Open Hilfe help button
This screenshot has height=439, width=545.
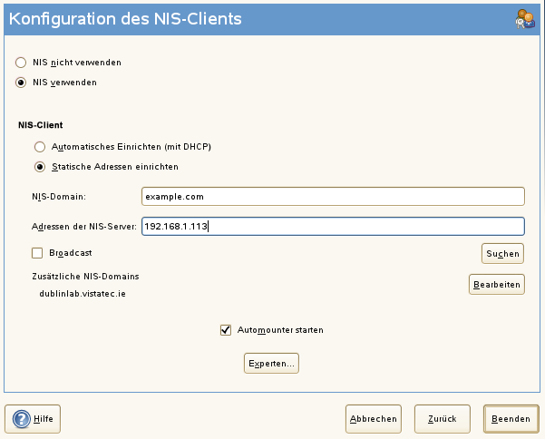coord(34,418)
